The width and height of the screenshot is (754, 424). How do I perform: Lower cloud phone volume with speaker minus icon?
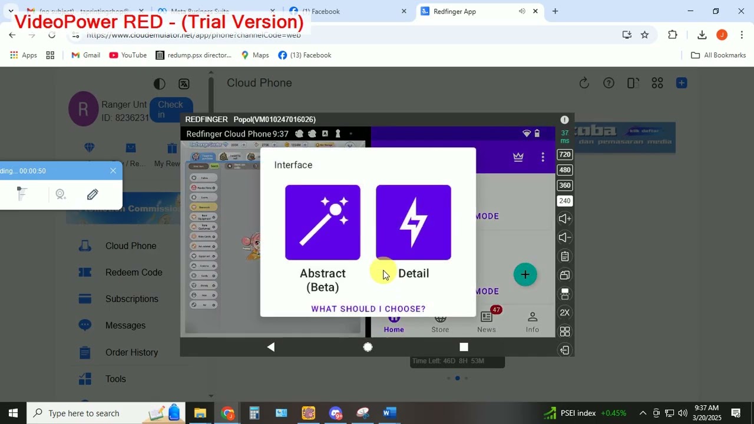click(565, 237)
